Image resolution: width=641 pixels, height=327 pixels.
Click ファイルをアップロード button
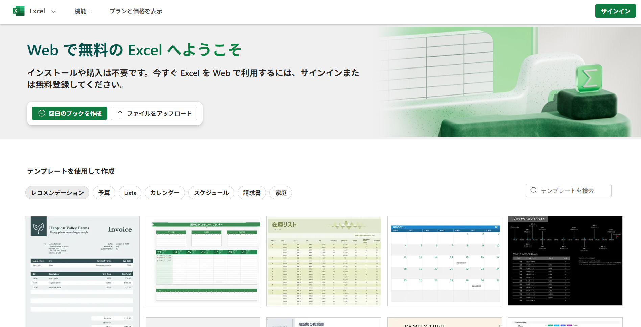154,113
